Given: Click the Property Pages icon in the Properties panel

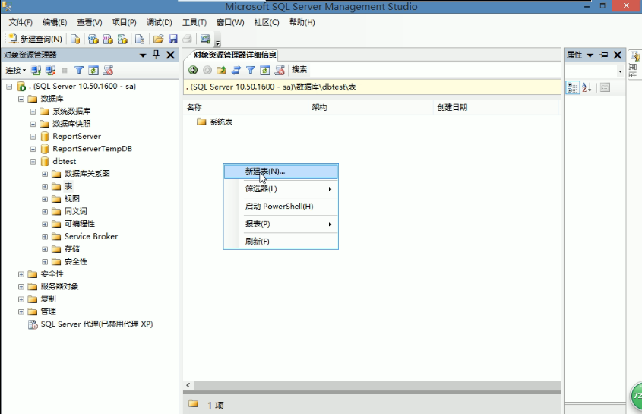Looking at the screenshot, I should click(605, 87).
